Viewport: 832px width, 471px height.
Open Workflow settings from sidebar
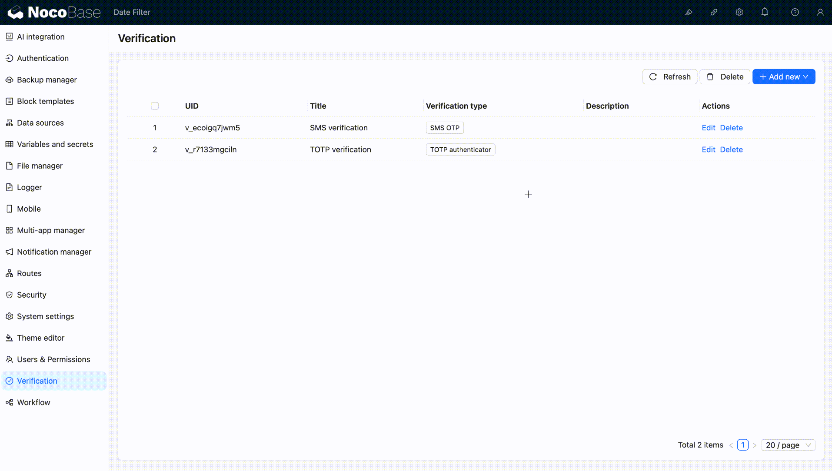pos(33,402)
